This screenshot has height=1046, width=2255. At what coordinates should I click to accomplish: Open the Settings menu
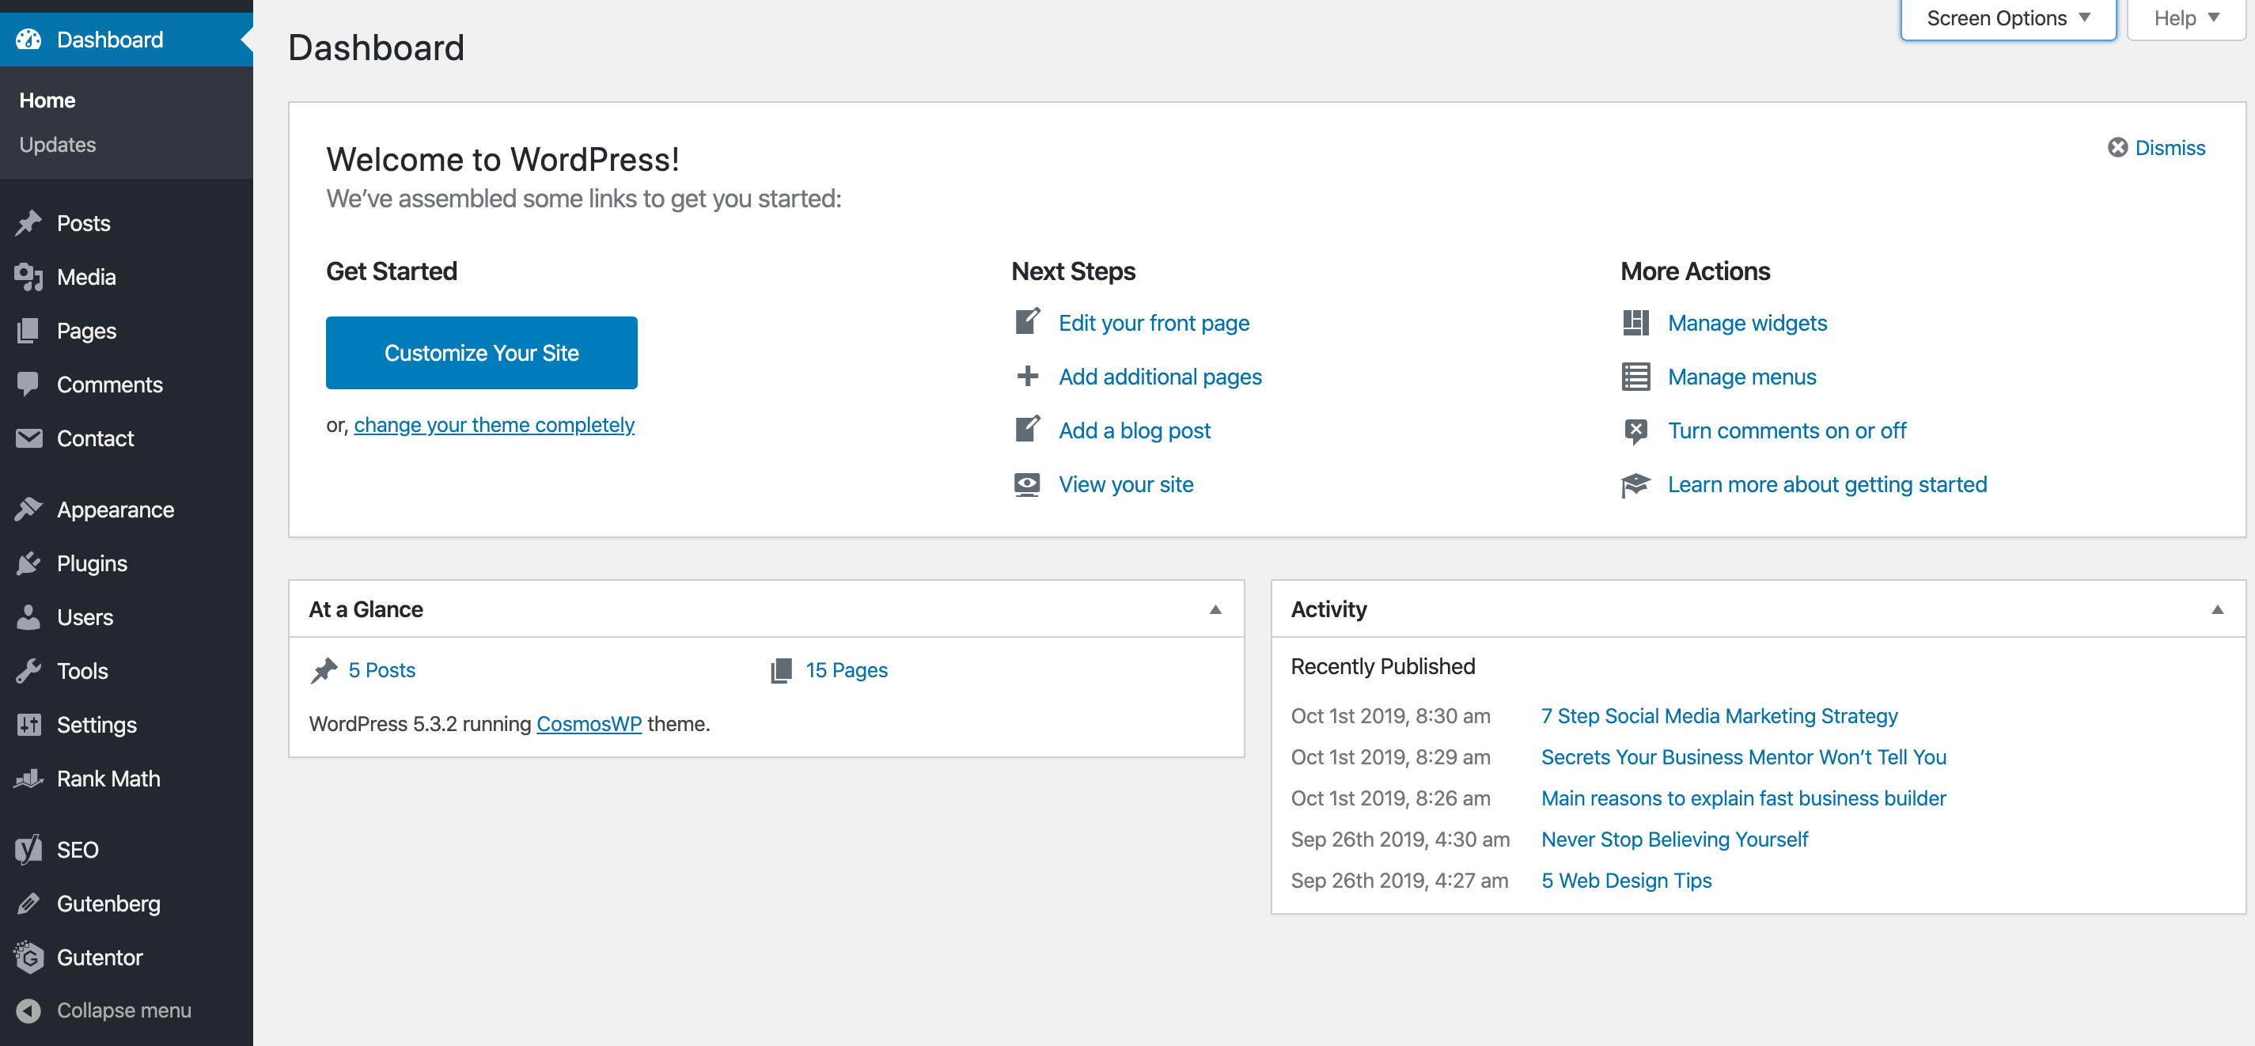pyautogui.click(x=126, y=725)
